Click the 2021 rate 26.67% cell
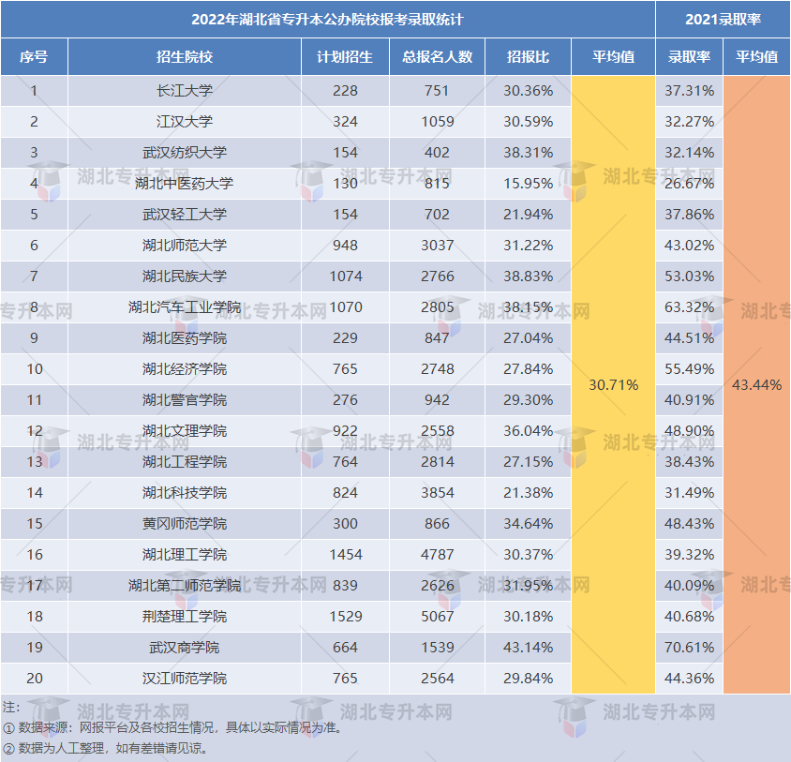The image size is (791, 762). click(689, 183)
